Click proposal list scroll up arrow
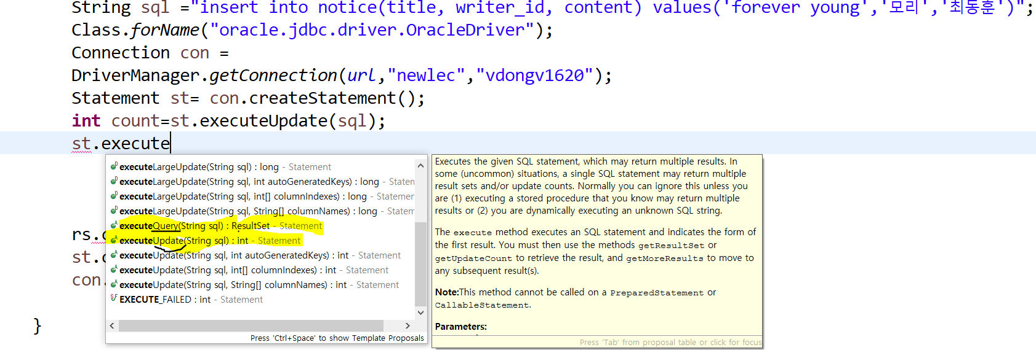The width and height of the screenshot is (1036, 350). pos(420,166)
